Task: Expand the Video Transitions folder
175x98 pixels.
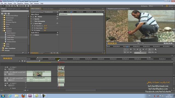Action: (1, 48)
